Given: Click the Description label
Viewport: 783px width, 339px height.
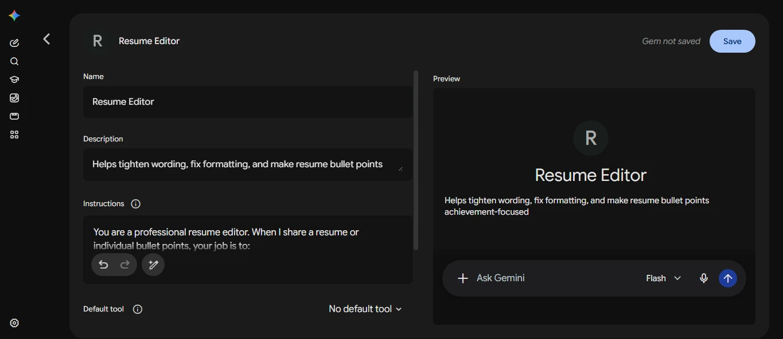Looking at the screenshot, I should (x=103, y=139).
